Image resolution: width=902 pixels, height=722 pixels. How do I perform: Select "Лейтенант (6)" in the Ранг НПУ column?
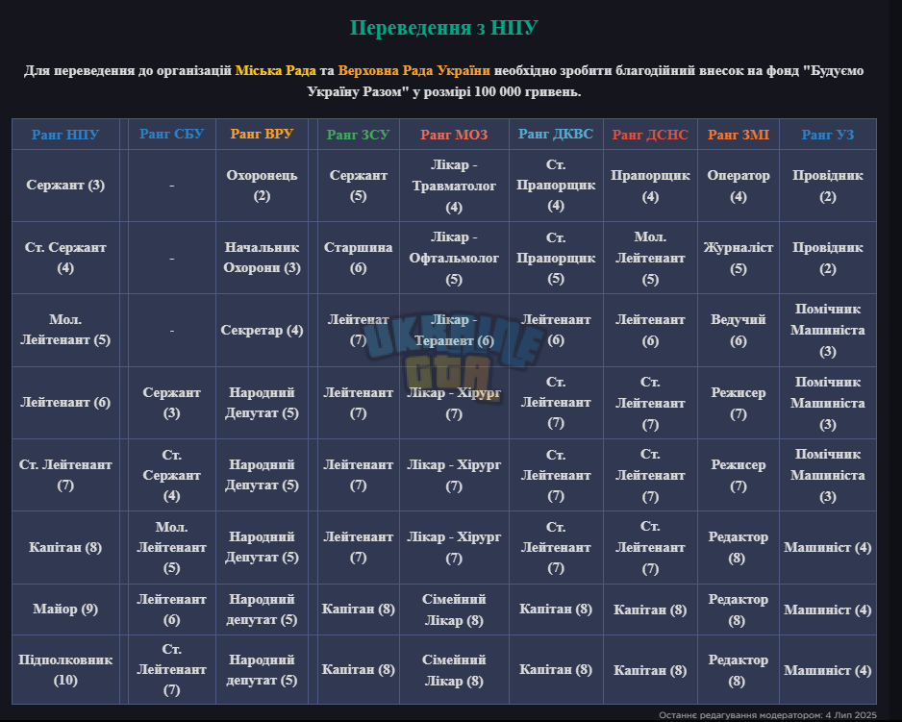point(65,403)
